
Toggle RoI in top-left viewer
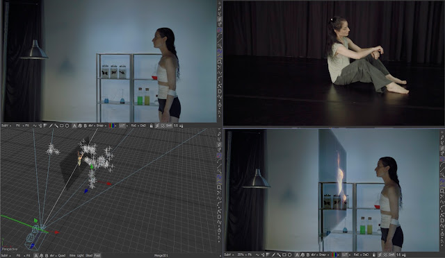pyautogui.click(x=134, y=126)
